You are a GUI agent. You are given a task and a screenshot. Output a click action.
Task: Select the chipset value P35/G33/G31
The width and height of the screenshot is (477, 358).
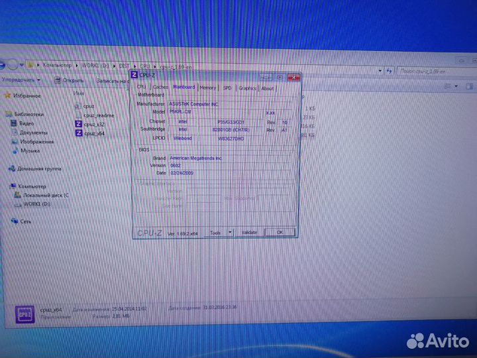231,122
